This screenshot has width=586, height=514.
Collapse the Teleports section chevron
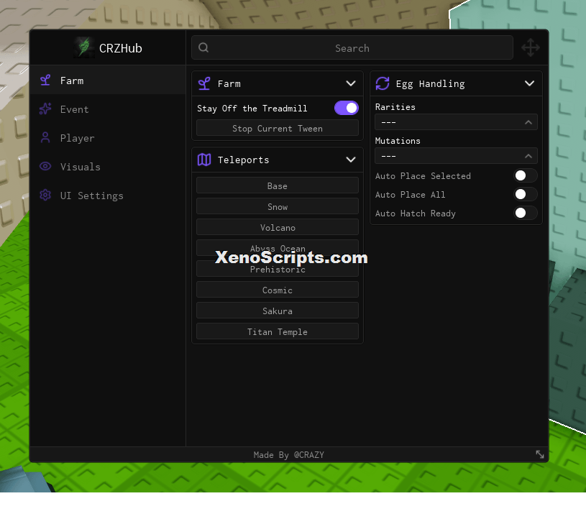(x=351, y=160)
